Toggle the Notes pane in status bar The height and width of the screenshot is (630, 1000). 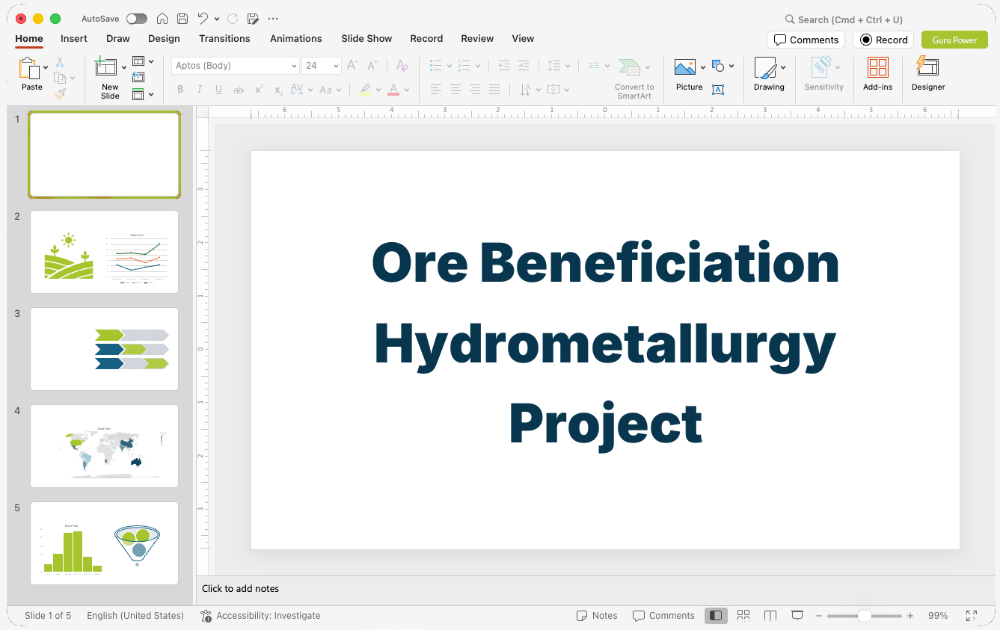coord(597,616)
